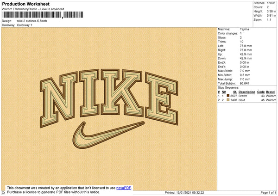Click the Machine value 'Tajima'

pos(245,29)
